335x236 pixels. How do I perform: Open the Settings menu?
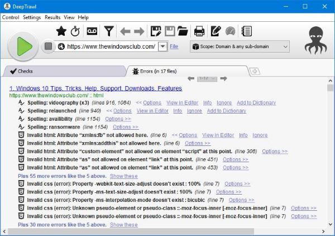pos(32,17)
